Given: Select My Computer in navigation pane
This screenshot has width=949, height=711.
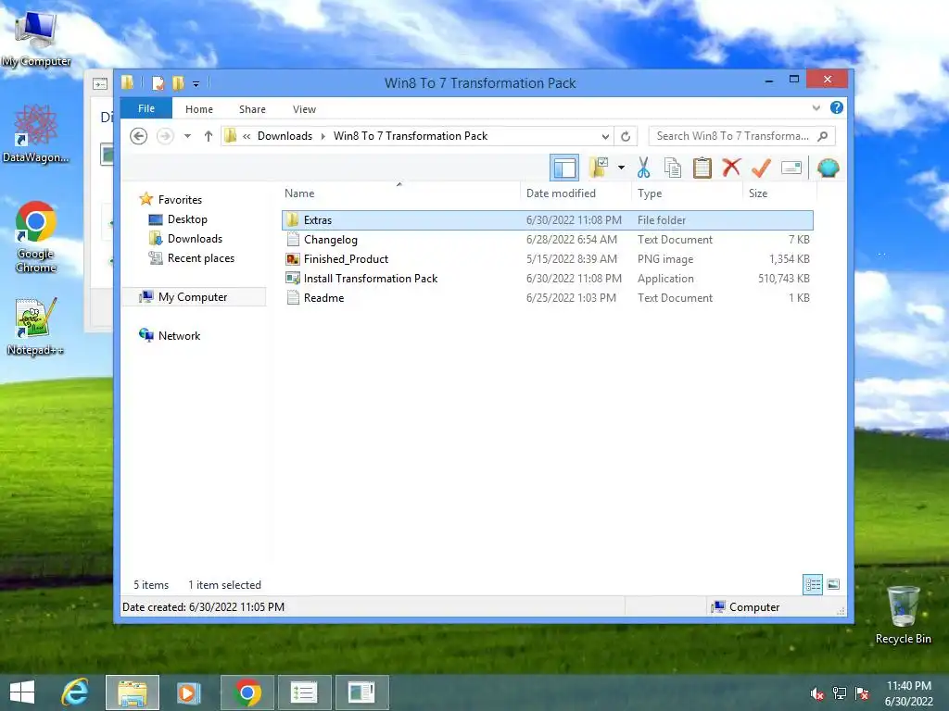Looking at the screenshot, I should (x=194, y=297).
